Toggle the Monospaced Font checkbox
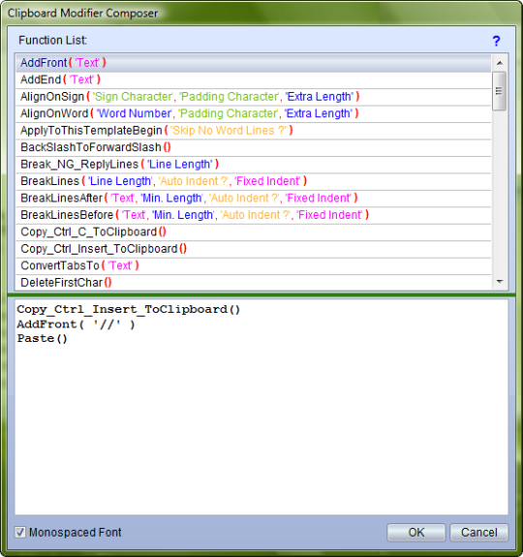 click(x=20, y=532)
